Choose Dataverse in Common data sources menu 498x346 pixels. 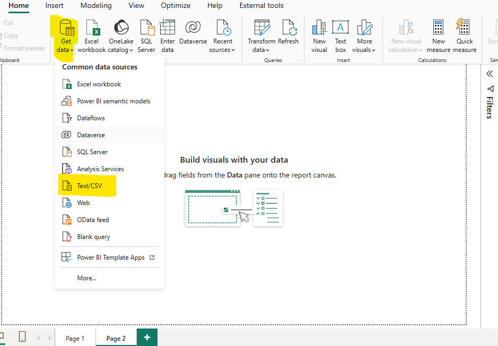click(x=110, y=135)
